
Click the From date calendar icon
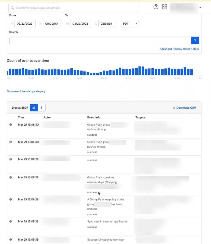(12, 24)
